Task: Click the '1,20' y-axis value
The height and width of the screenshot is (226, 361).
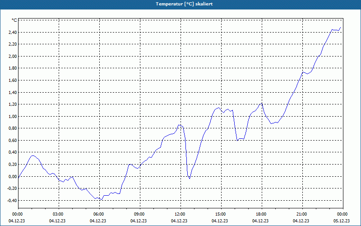Action: pyautogui.click(x=12, y=104)
